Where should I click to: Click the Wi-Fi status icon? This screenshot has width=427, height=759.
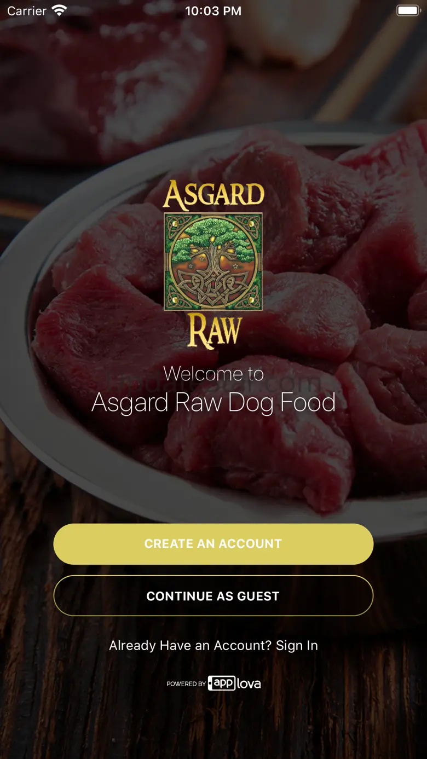[x=59, y=11]
